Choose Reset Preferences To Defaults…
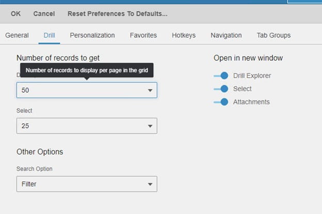 (118, 14)
